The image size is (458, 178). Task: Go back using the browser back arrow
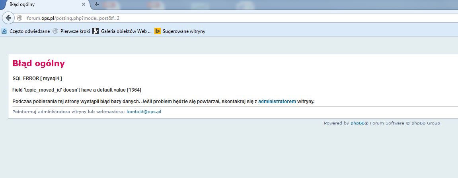click(8, 18)
